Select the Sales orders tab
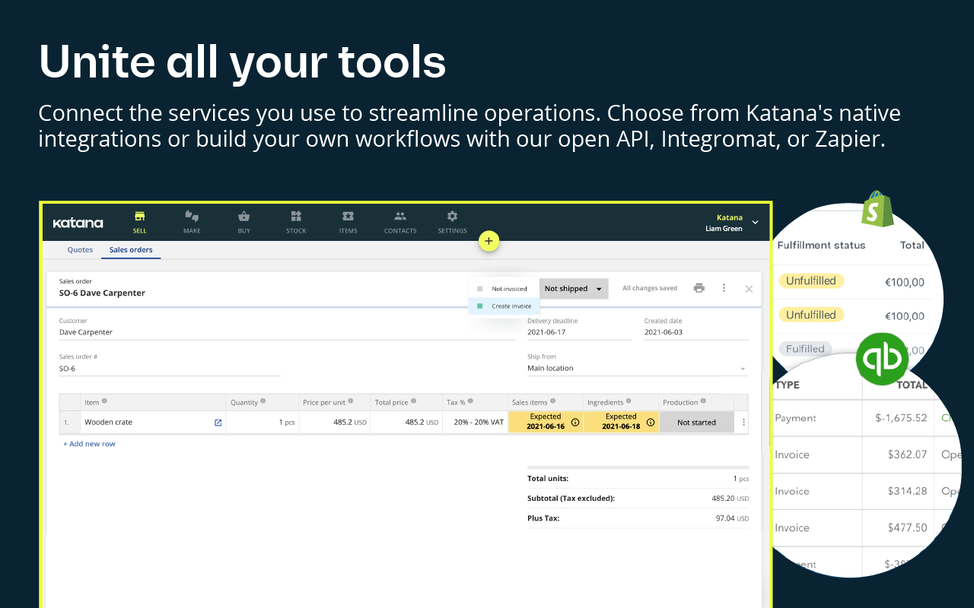Viewport: 974px width, 608px height. [x=131, y=250]
